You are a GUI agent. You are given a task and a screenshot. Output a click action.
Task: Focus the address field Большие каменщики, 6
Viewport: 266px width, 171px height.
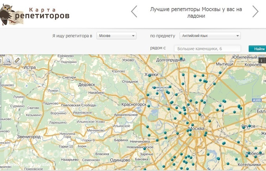[207, 49]
